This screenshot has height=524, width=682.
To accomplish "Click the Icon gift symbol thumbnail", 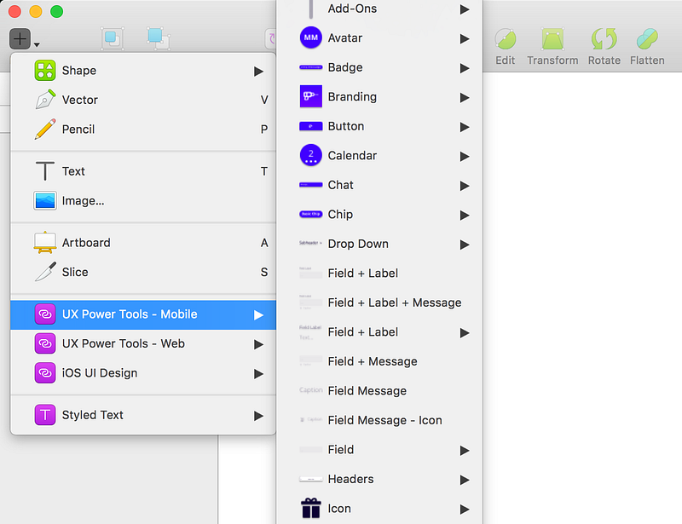I will click(x=311, y=509).
